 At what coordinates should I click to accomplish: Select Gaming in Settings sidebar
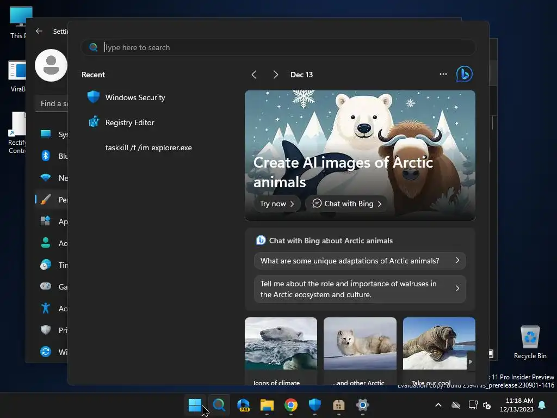click(x=52, y=286)
